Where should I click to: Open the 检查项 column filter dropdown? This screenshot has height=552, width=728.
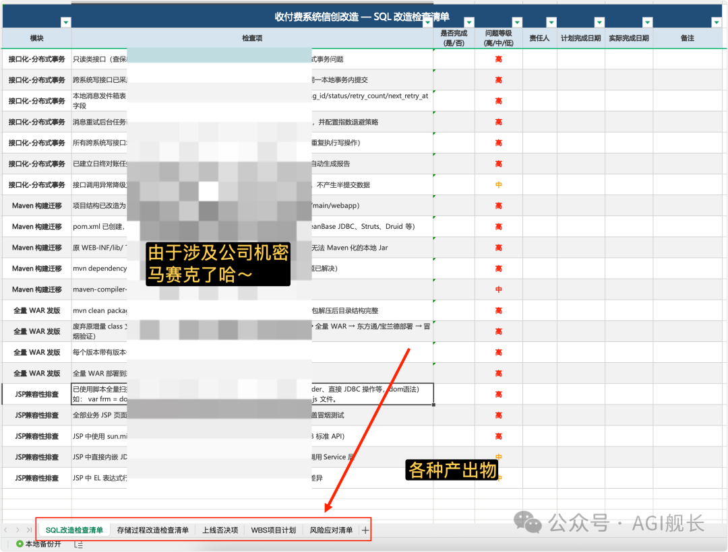427,22
